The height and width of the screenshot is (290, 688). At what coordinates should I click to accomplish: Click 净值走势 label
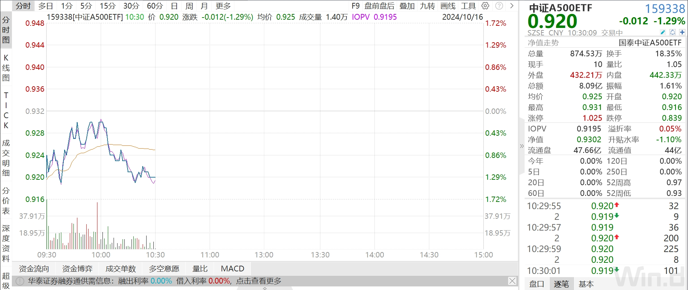[x=543, y=43]
